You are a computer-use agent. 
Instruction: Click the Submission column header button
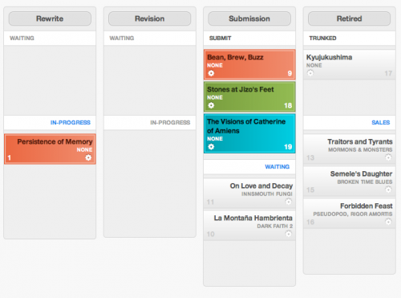[x=249, y=18]
